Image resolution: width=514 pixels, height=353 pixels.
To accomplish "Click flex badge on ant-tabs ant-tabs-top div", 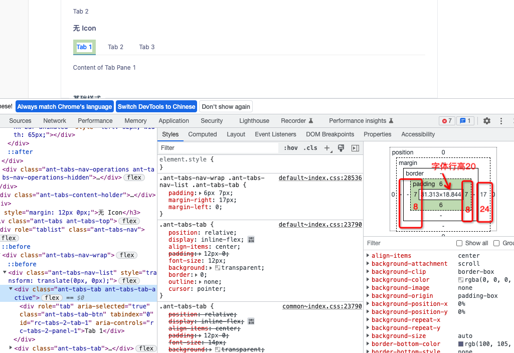I will 129,221.
